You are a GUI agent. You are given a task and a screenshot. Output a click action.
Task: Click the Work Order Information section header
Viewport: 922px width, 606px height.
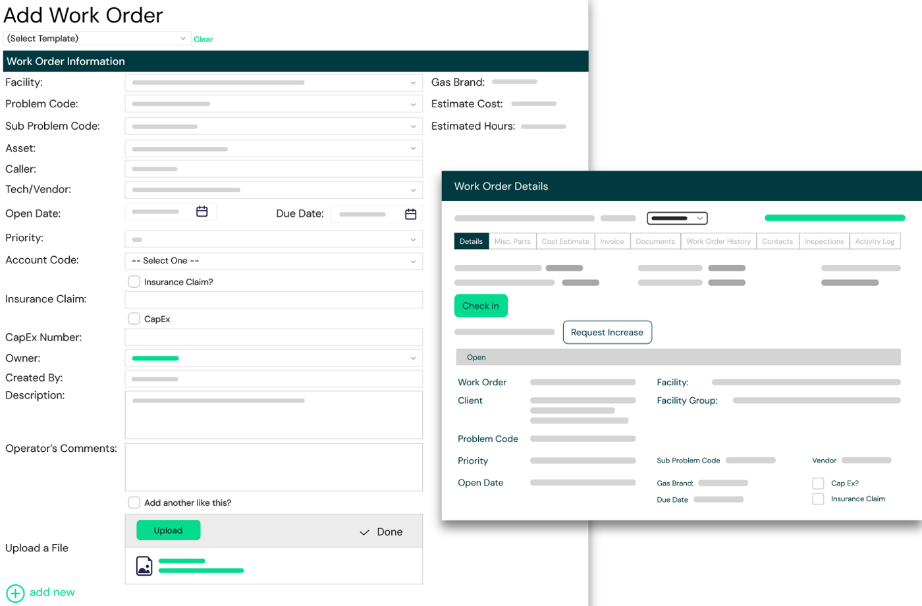point(296,61)
